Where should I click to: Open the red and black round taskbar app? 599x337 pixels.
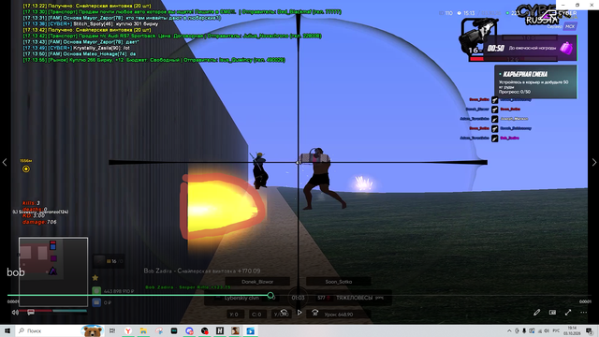pos(204,330)
